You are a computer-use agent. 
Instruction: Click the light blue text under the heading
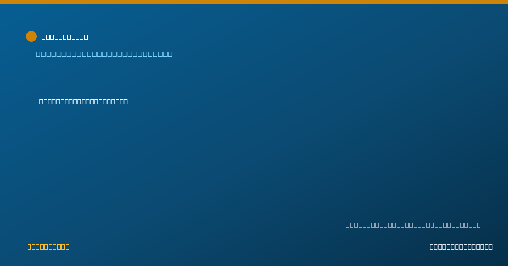click(104, 54)
